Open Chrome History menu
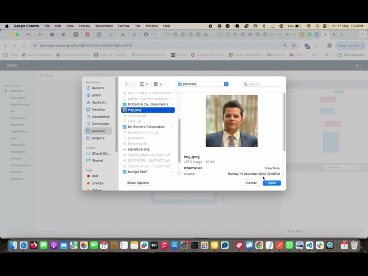This screenshot has height=276, width=368. (x=85, y=26)
